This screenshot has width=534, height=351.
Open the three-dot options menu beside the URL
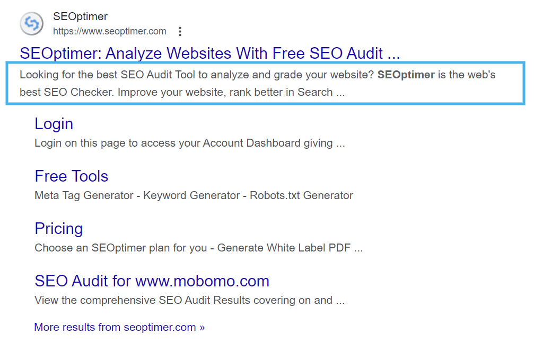180,32
